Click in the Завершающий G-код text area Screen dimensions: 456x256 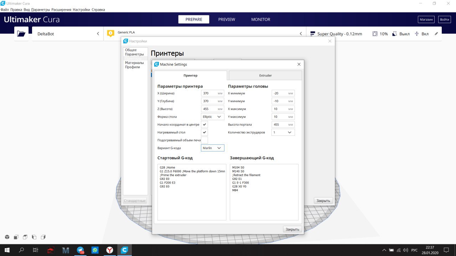pos(264,192)
